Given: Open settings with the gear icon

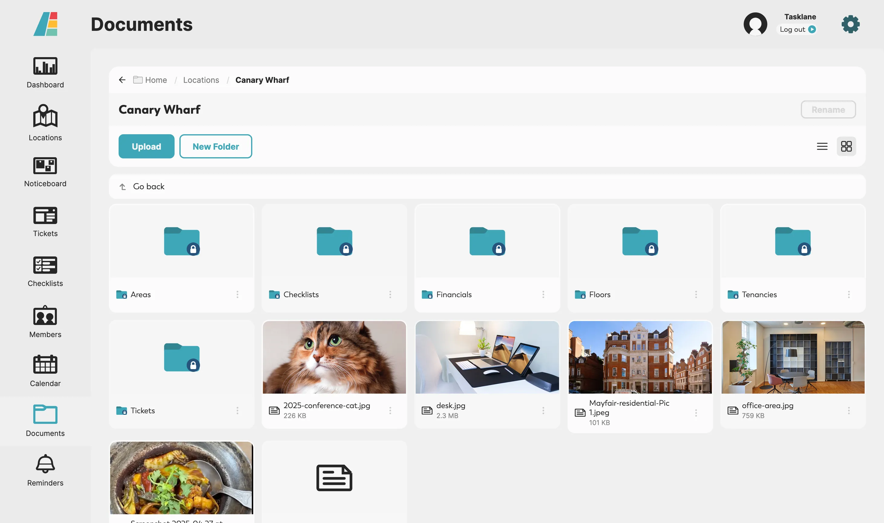Looking at the screenshot, I should pyautogui.click(x=850, y=24).
